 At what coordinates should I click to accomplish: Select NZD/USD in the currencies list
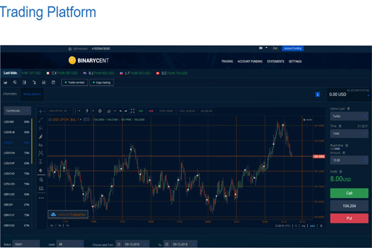(16, 184)
